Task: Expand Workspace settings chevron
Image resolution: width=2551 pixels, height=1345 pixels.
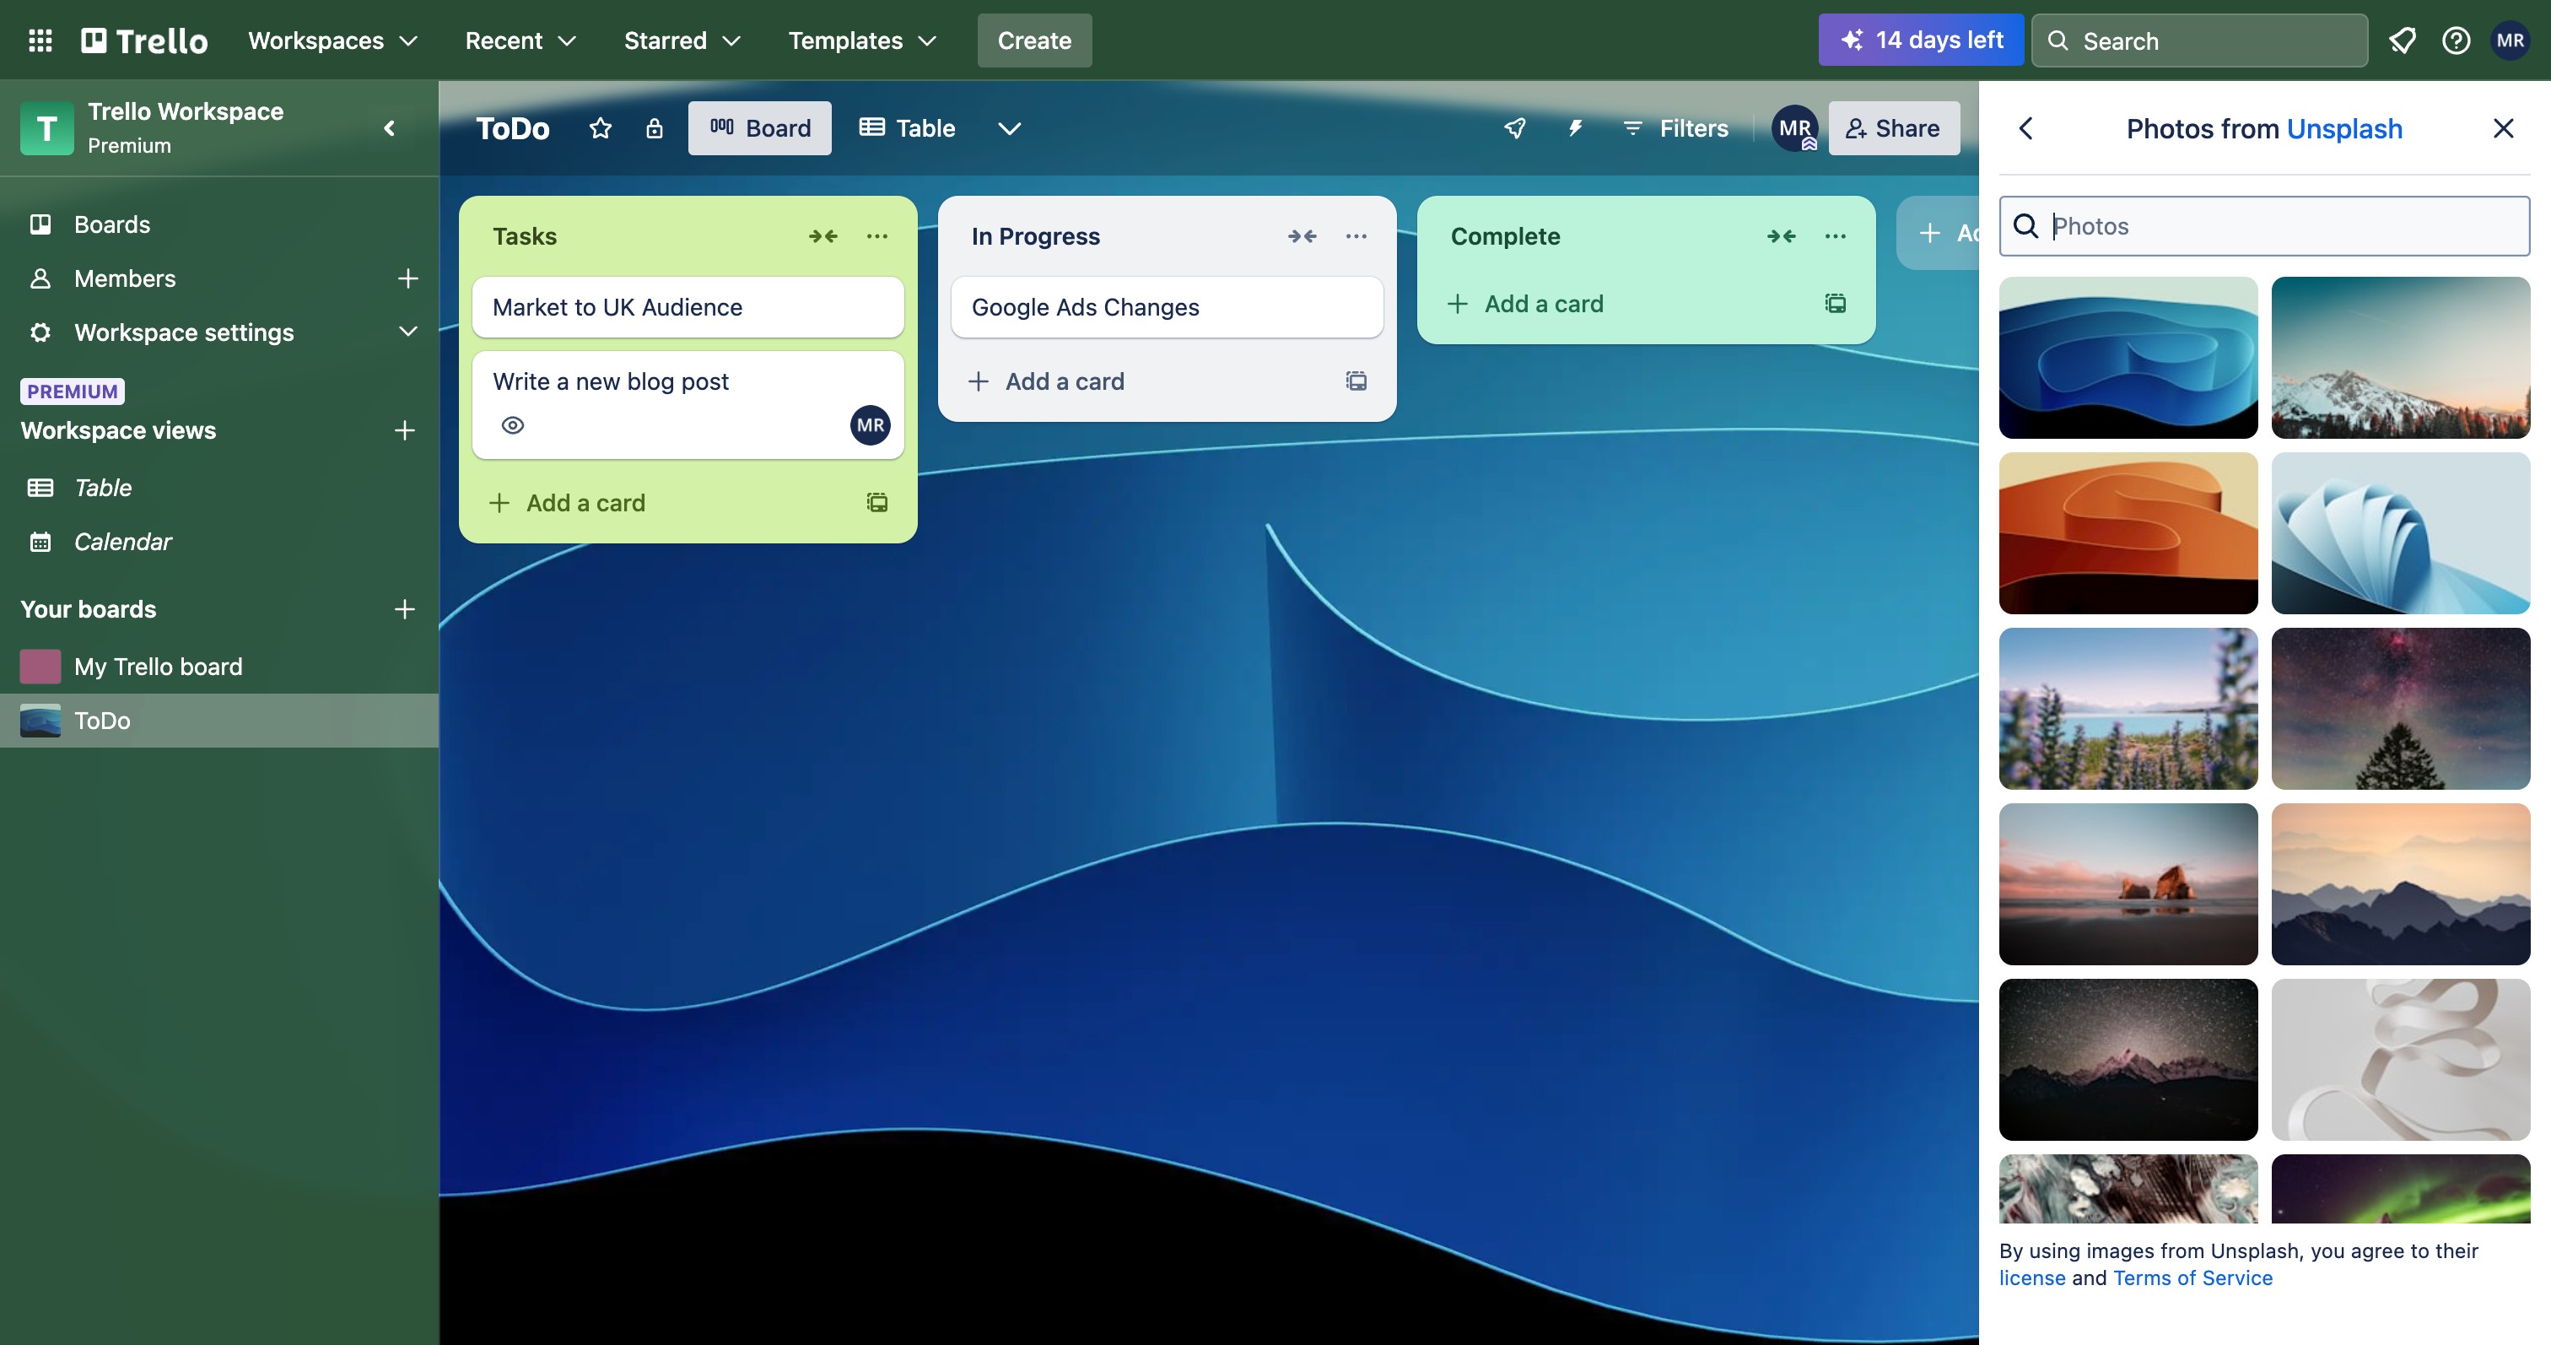Action: click(x=407, y=332)
